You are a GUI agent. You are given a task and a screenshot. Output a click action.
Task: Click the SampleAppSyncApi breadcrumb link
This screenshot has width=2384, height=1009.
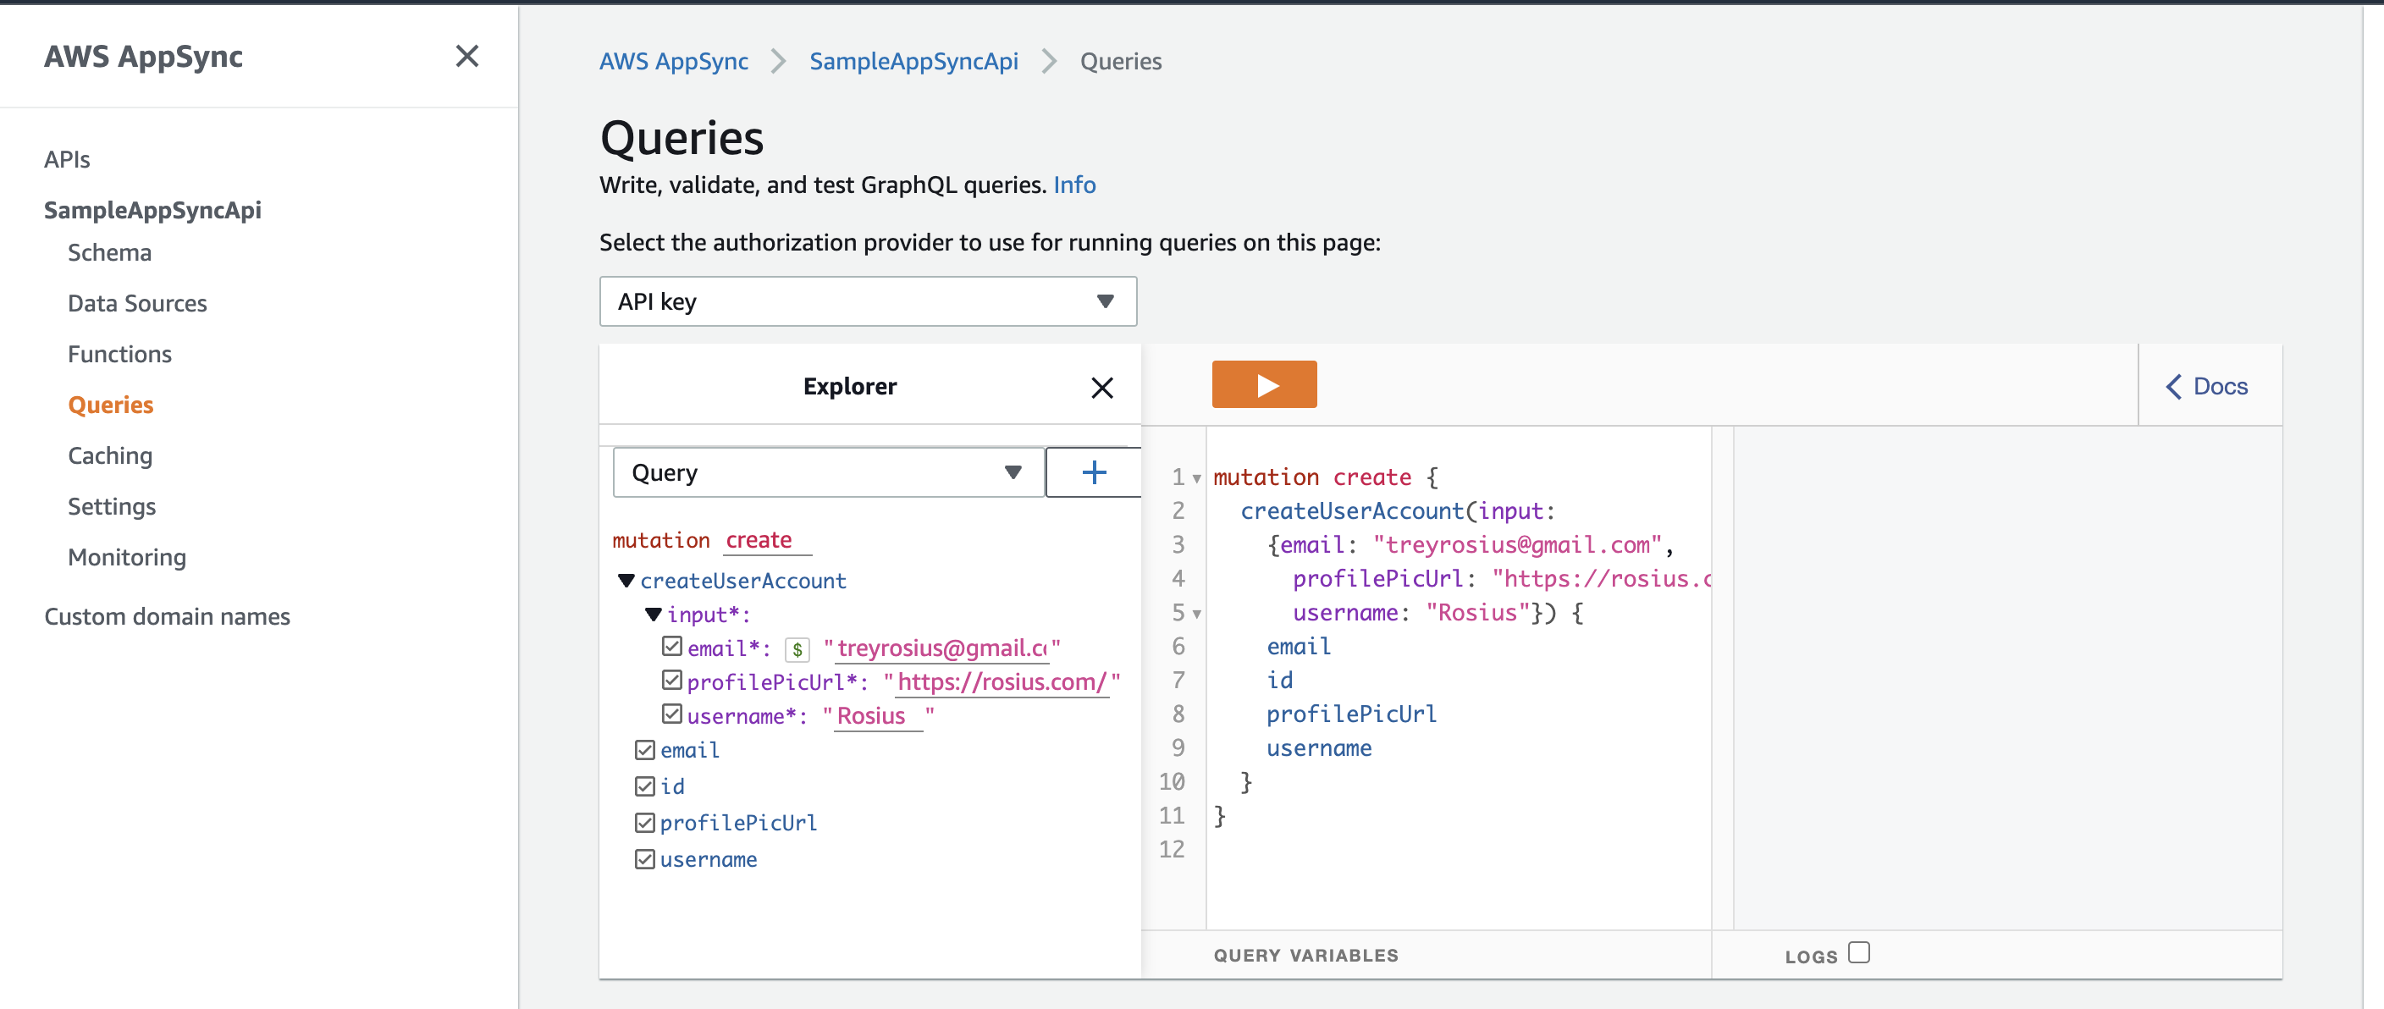913,61
